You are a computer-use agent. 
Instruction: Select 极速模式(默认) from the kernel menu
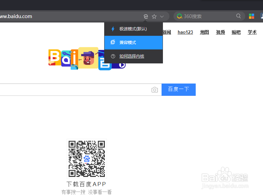134,29
